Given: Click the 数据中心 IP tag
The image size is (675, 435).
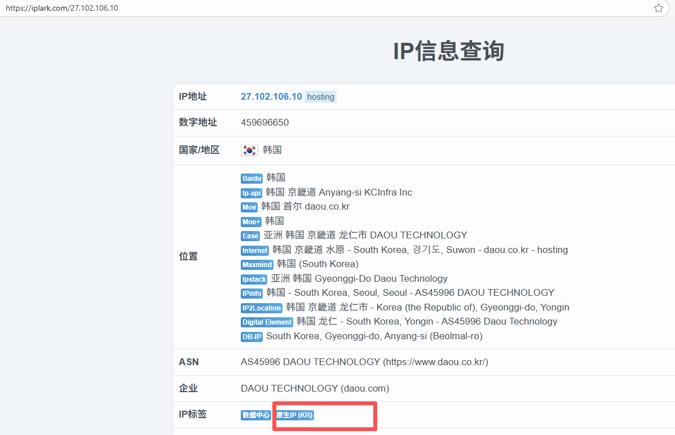Looking at the screenshot, I should (256, 415).
